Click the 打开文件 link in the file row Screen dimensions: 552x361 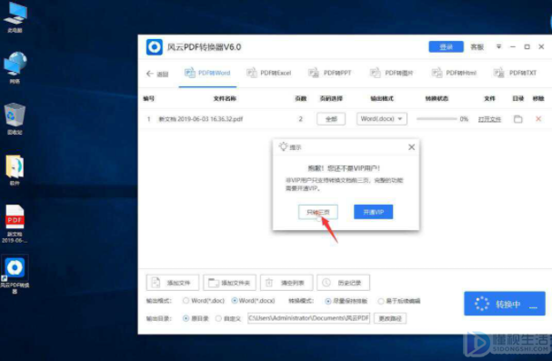click(489, 119)
